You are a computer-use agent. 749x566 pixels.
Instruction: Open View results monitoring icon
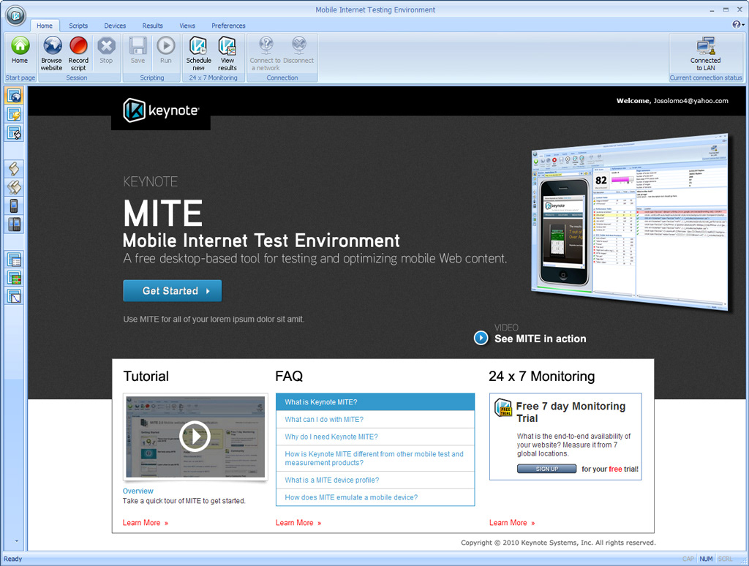227,53
